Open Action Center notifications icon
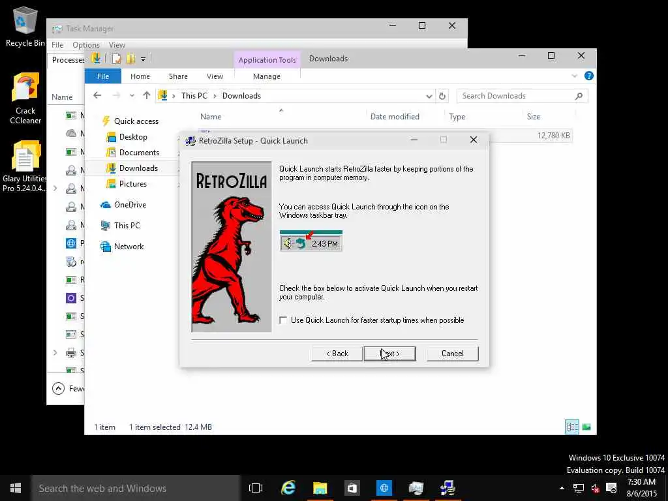This screenshot has height=501, width=668. coord(611,488)
